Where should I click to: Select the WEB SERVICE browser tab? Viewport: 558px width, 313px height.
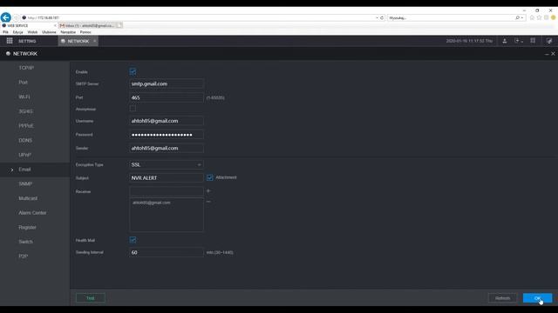coord(28,25)
